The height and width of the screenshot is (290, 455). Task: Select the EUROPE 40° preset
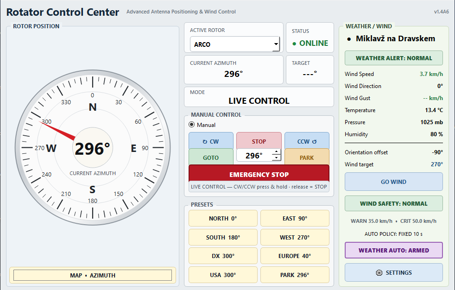click(295, 256)
